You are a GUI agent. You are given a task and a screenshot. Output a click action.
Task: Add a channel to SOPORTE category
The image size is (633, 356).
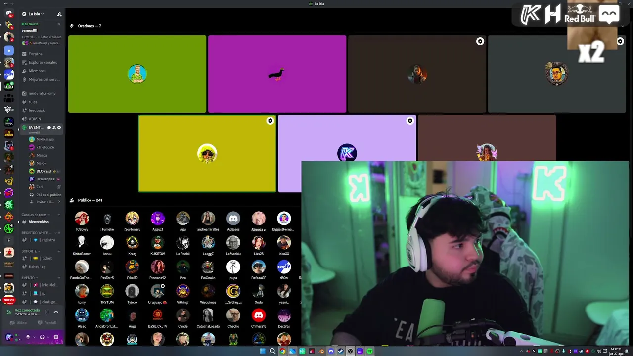tap(59, 251)
